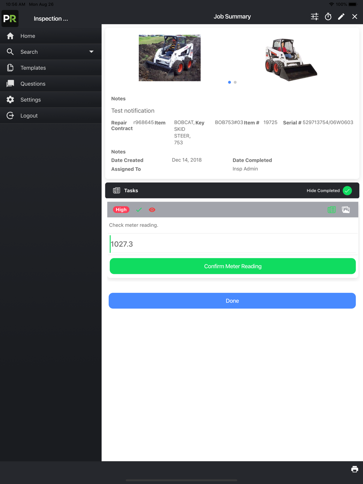Open the filter sliders icon

click(315, 17)
